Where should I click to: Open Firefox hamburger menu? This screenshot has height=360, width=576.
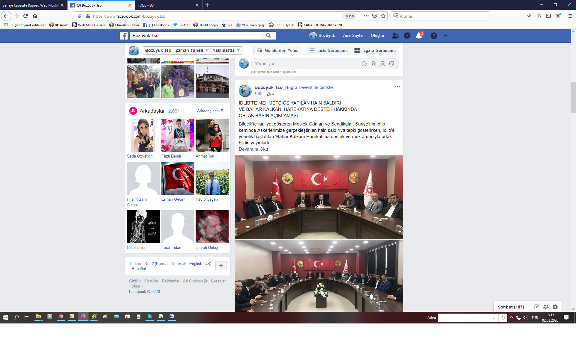[x=570, y=16]
